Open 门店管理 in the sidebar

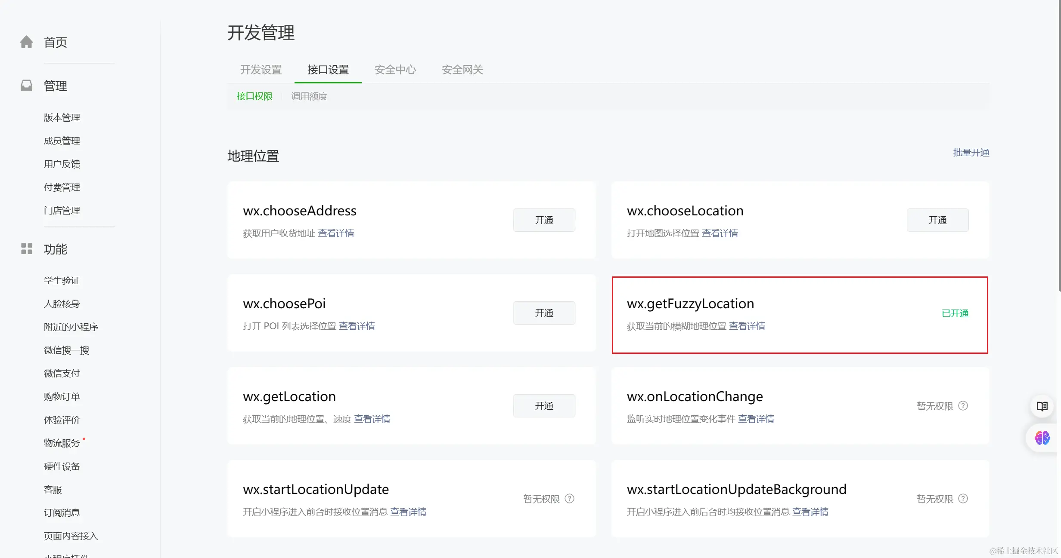(x=62, y=210)
